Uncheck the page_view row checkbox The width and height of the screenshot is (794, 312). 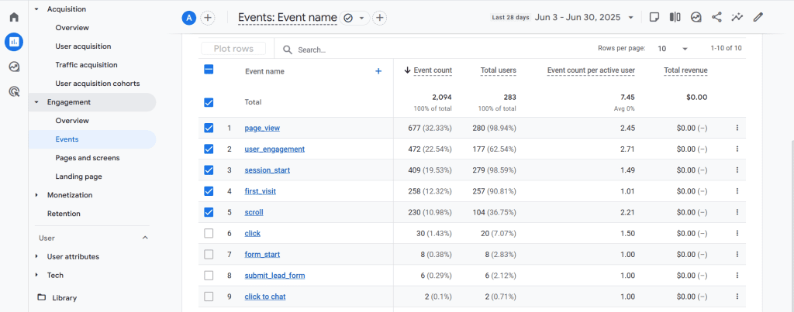(209, 128)
